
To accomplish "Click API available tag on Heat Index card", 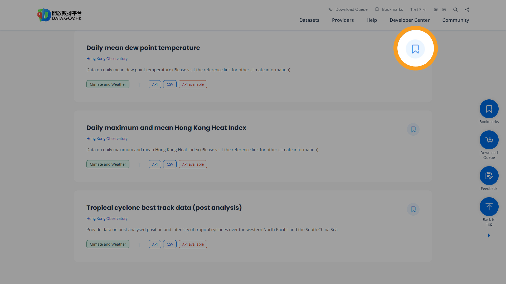I will [x=193, y=164].
